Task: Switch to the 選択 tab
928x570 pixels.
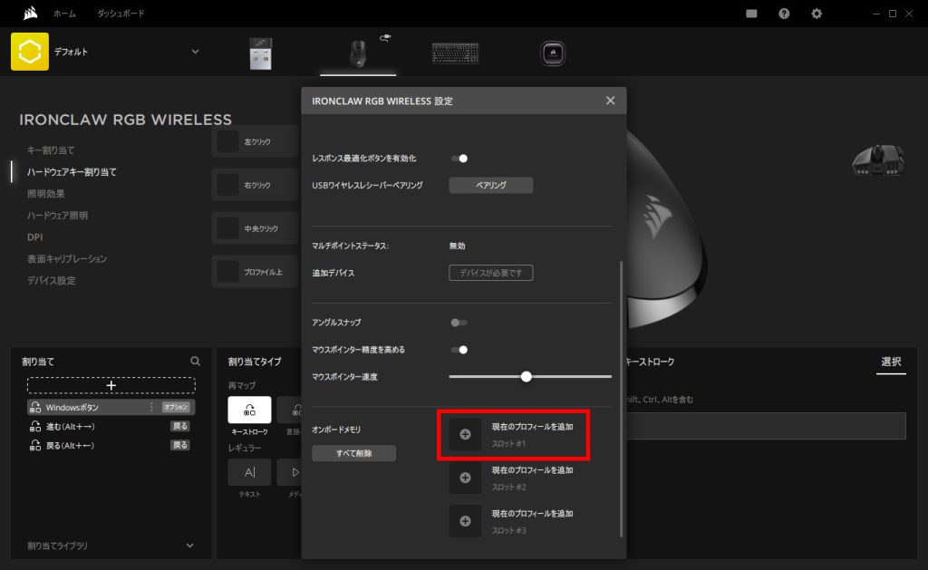Action: point(891,362)
